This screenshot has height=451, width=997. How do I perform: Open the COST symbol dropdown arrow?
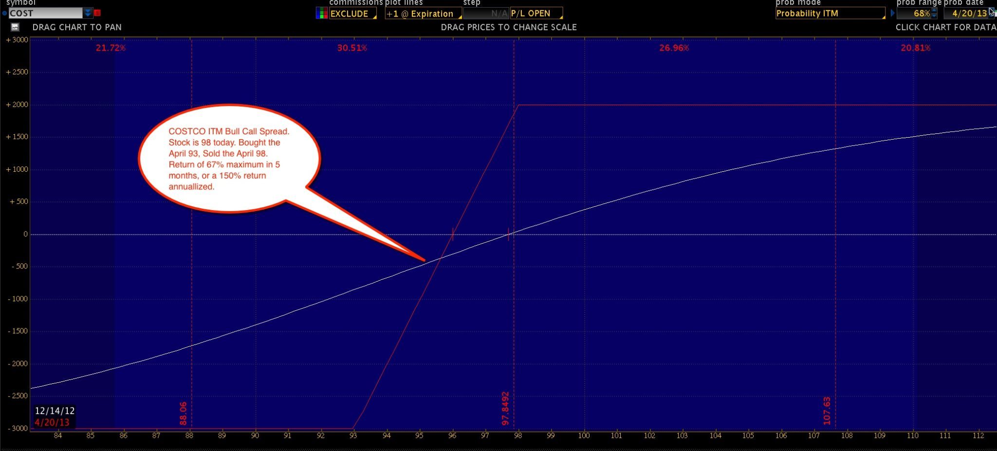coord(88,13)
